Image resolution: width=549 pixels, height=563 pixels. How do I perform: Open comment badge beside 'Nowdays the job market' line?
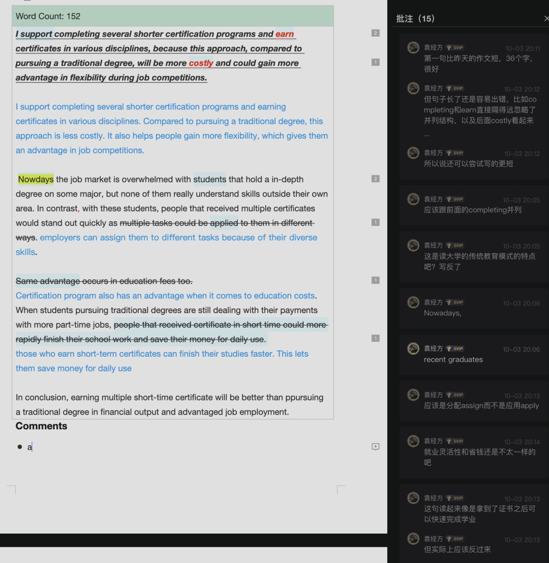(376, 178)
